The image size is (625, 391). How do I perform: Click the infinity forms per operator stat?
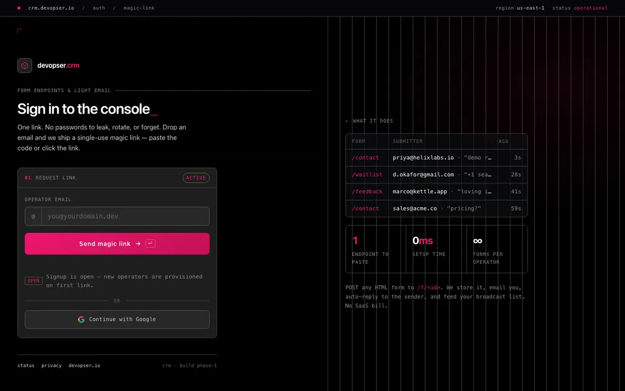(497, 249)
